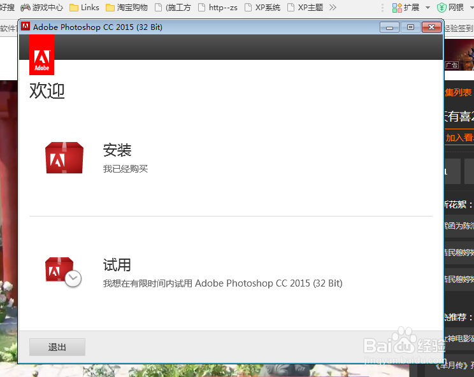Click the 欢迎 welcome heading

point(47,90)
